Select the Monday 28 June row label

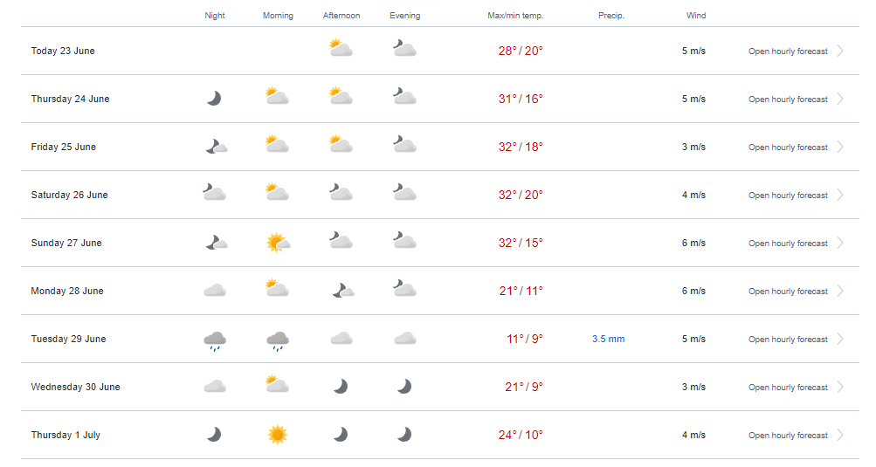(x=67, y=291)
